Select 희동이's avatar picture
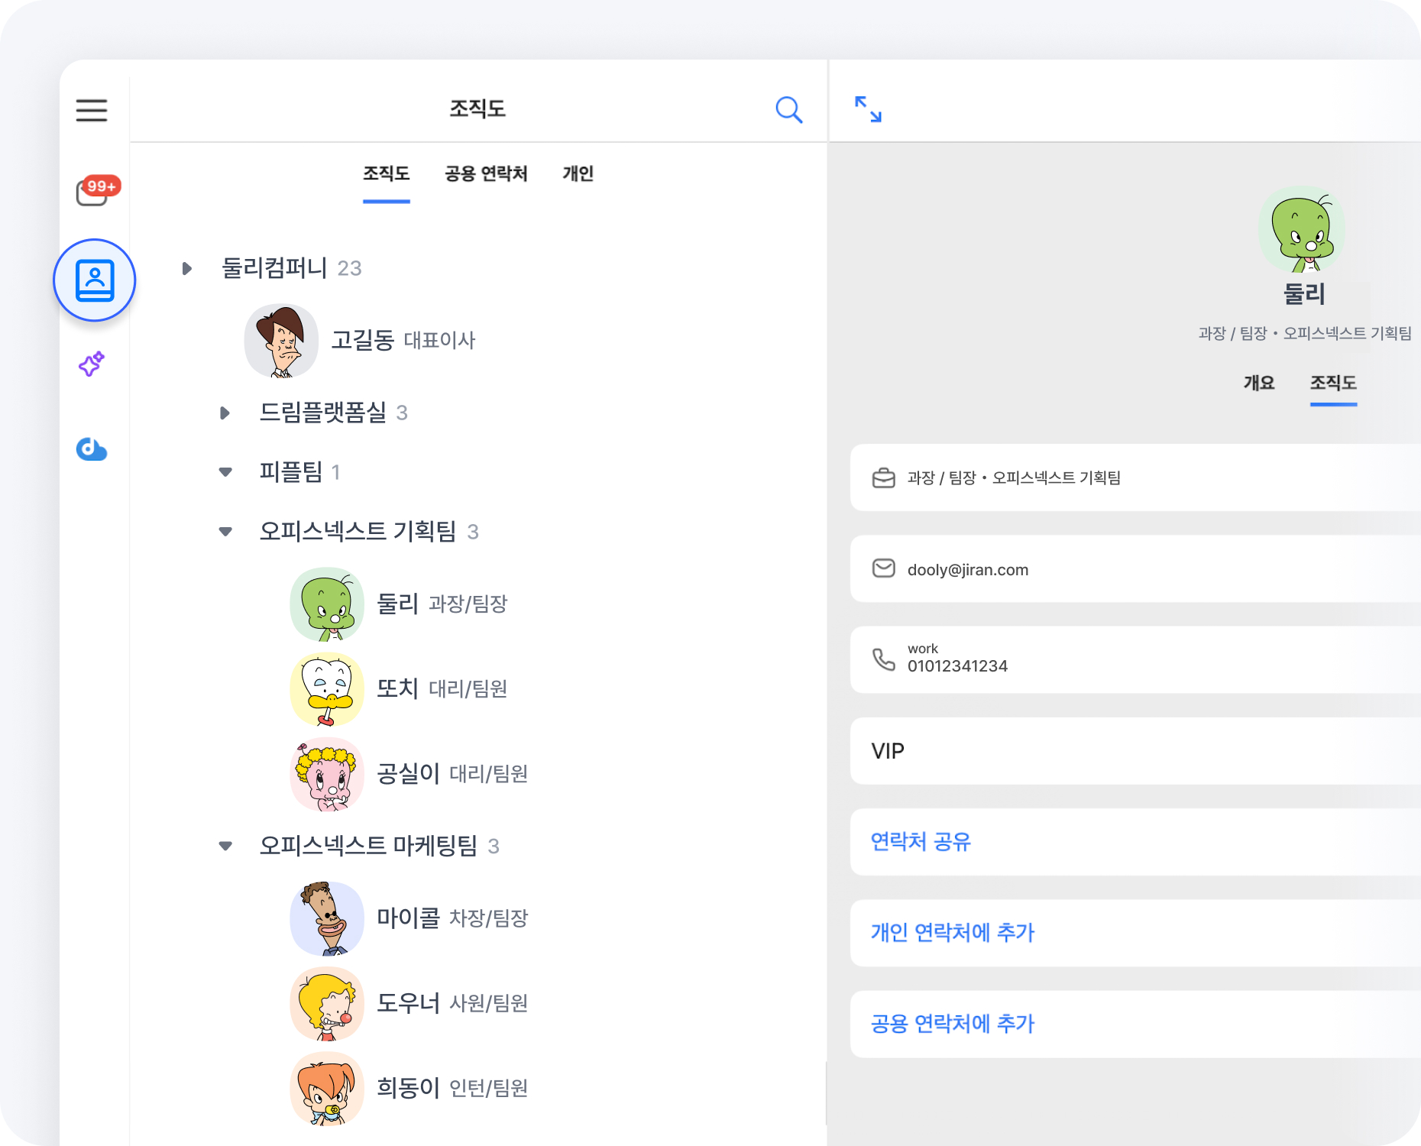 [x=327, y=1087]
